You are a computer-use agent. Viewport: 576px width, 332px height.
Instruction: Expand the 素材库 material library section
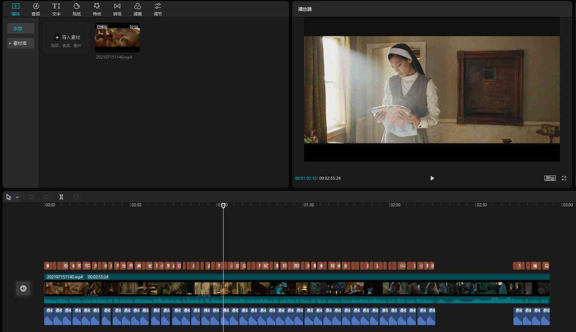click(x=21, y=43)
